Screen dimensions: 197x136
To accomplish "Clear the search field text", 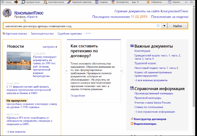I will [158, 26].
